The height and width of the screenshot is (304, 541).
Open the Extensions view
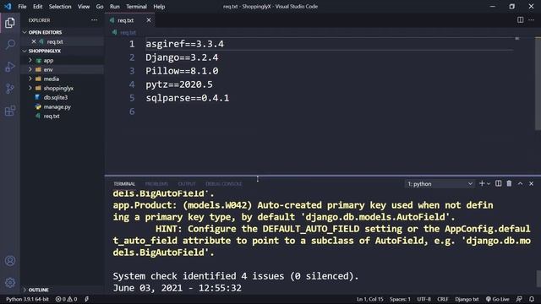coord(10,111)
